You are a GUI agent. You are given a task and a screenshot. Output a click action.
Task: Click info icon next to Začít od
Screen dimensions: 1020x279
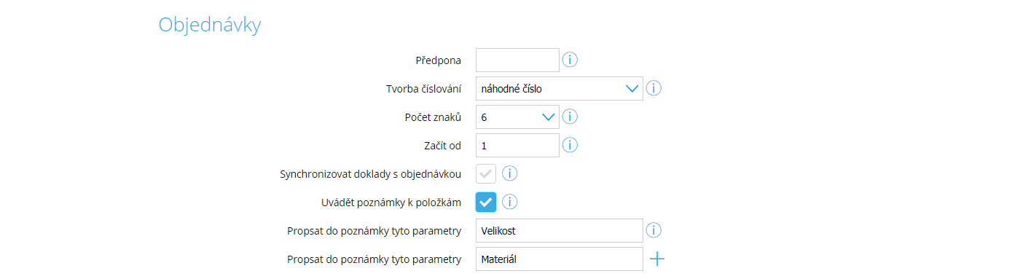tap(570, 145)
